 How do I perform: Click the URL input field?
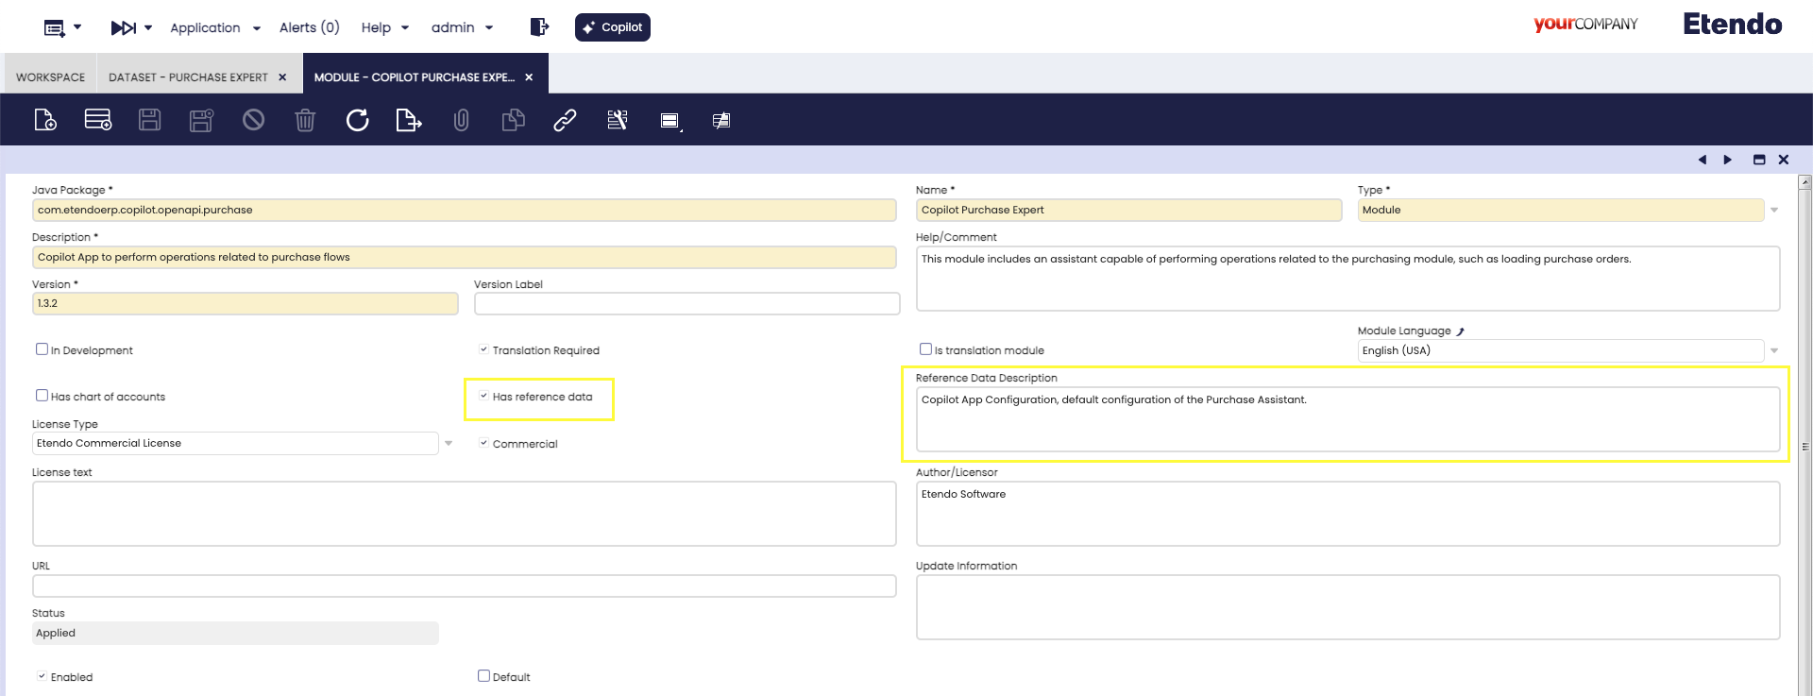click(x=465, y=586)
